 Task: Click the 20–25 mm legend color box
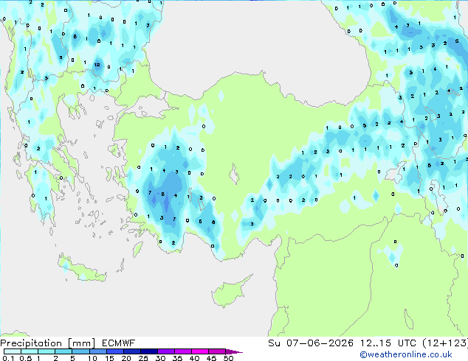coord(131,351)
